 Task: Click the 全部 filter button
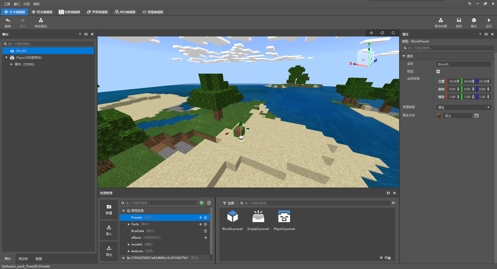(229, 203)
